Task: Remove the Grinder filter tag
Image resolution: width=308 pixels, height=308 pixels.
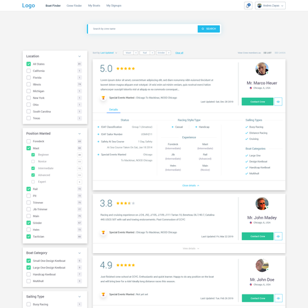Action: point(169,53)
